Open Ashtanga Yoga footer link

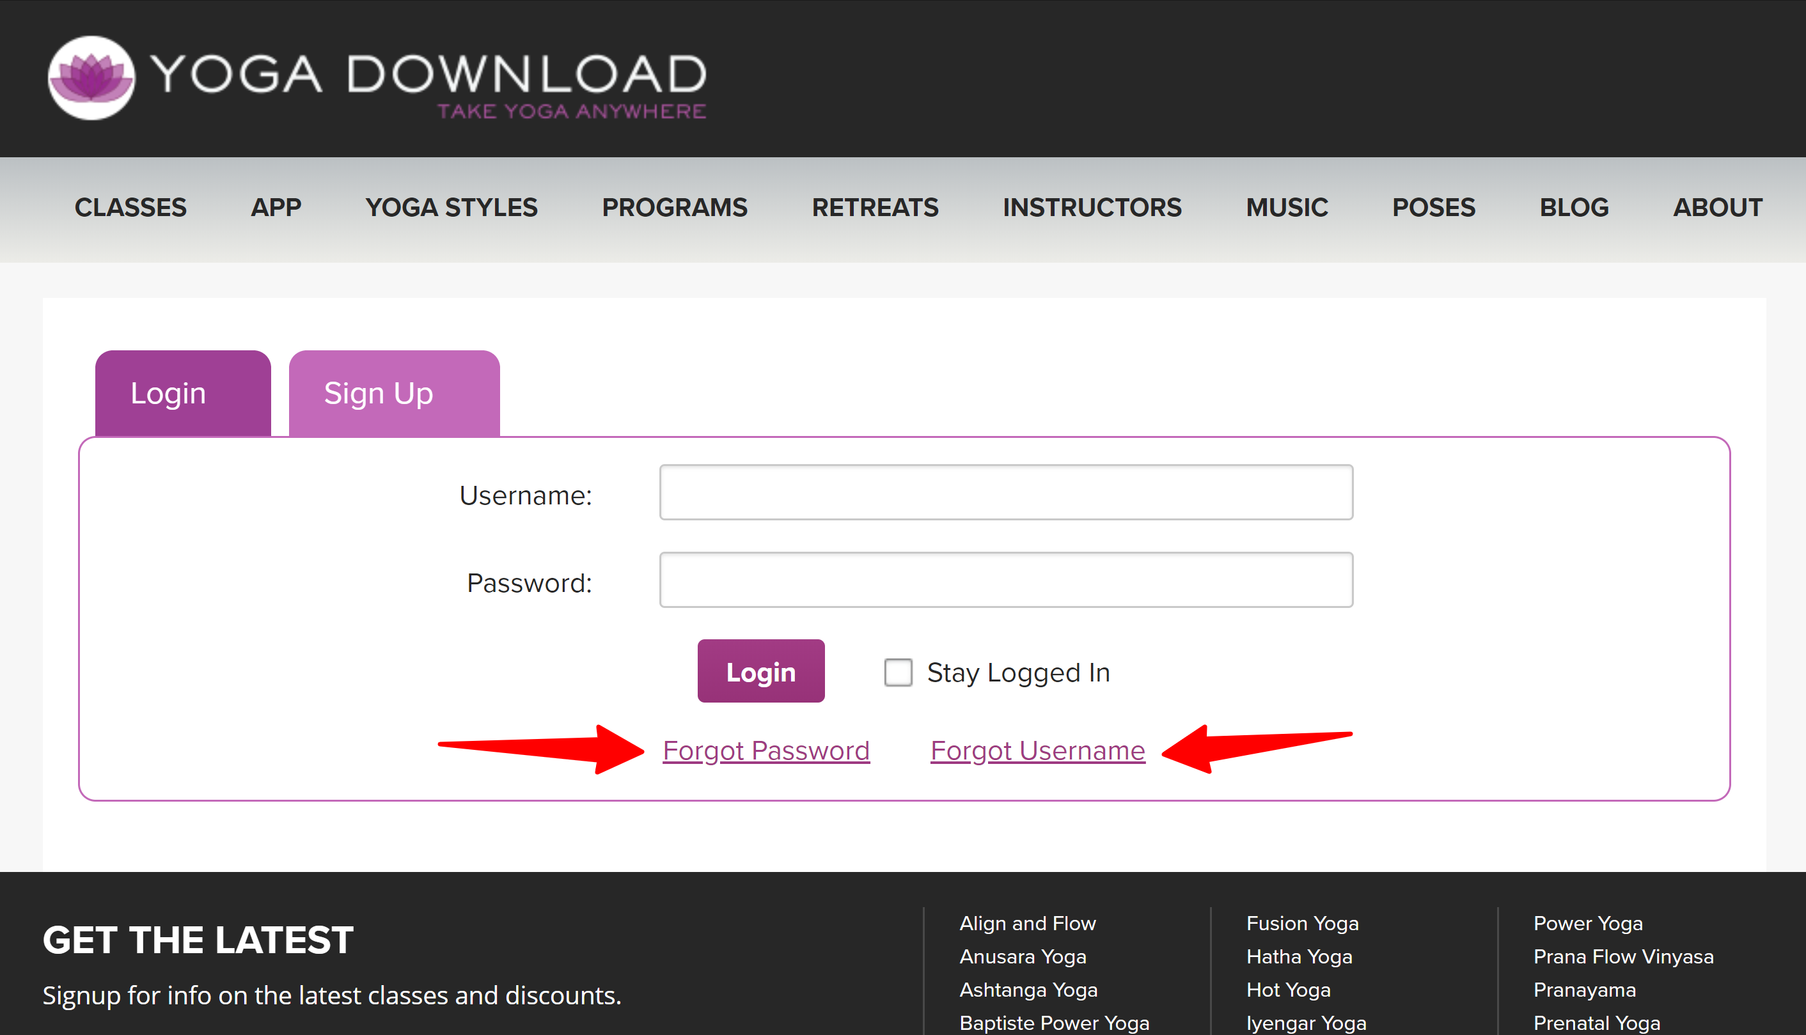coord(1028,990)
